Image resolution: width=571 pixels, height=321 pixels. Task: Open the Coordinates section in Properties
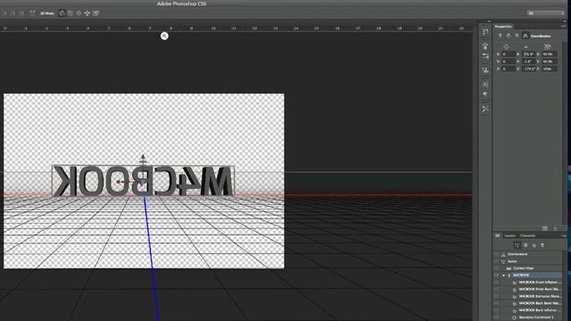(525, 36)
